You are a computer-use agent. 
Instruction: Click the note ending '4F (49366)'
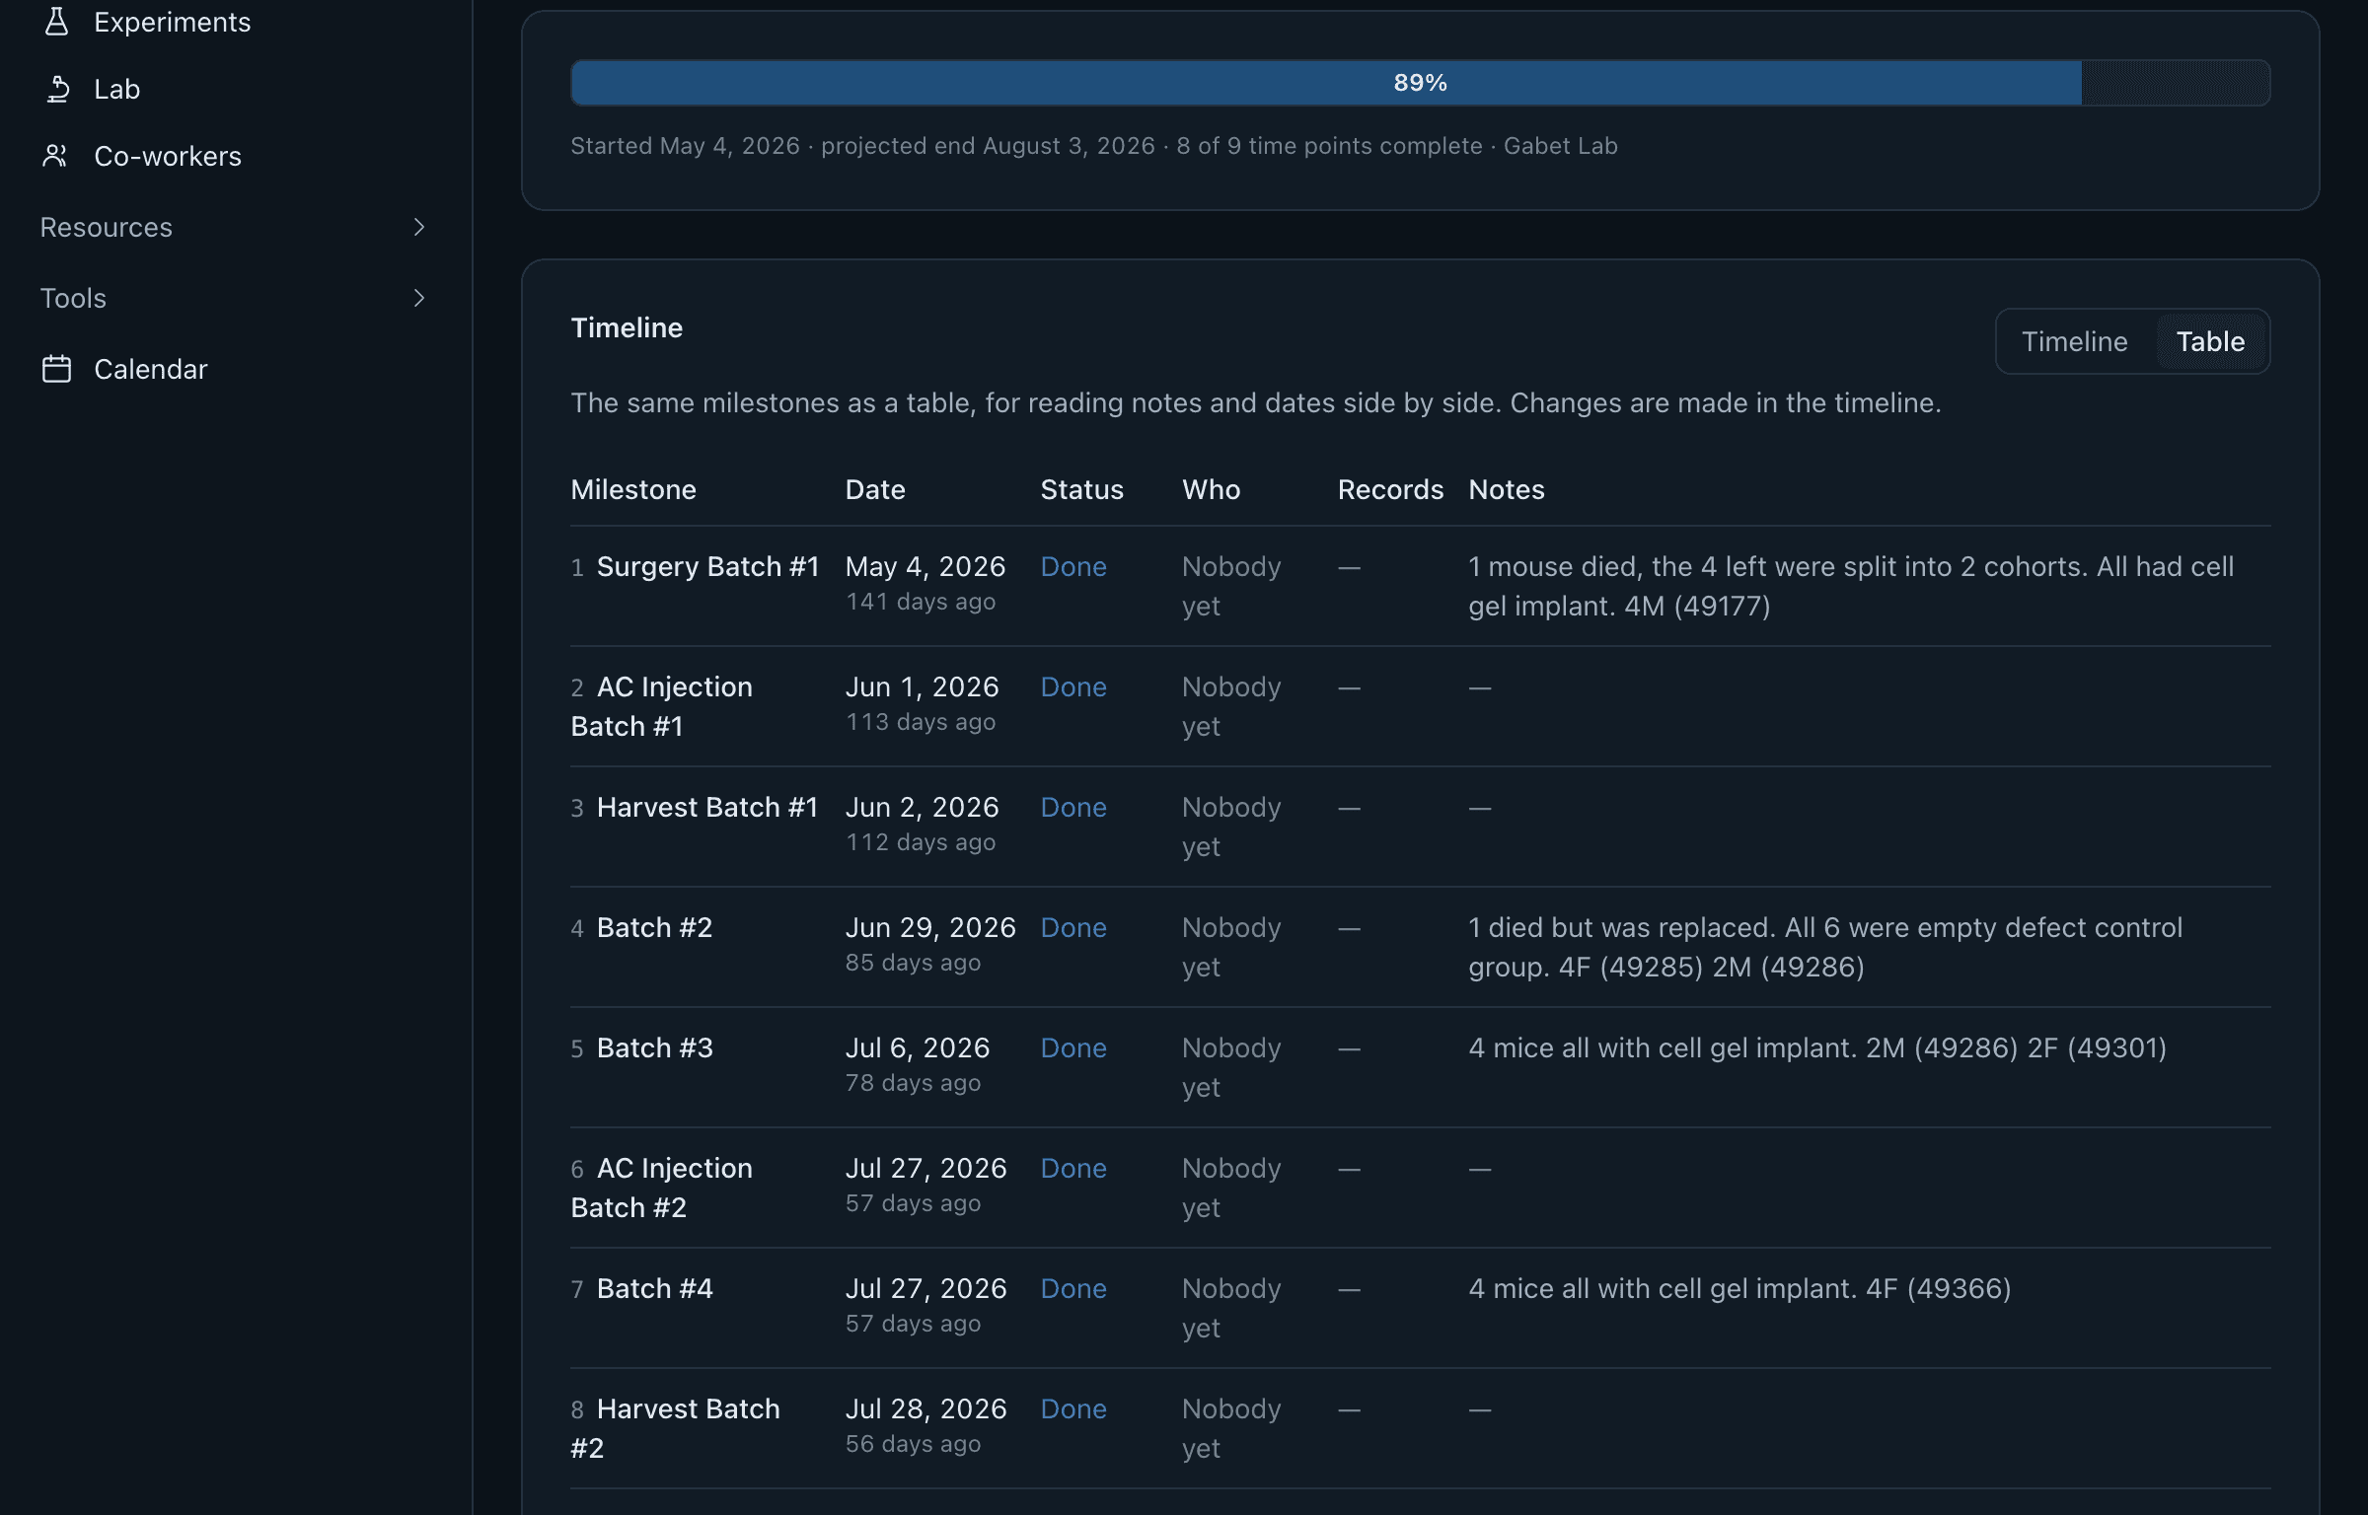(1739, 1288)
